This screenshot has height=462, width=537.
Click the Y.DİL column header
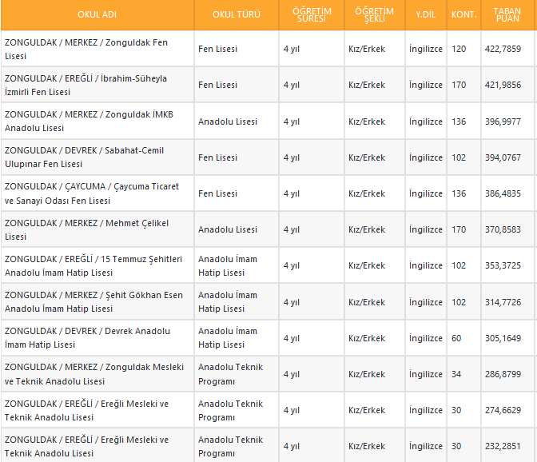pos(425,15)
